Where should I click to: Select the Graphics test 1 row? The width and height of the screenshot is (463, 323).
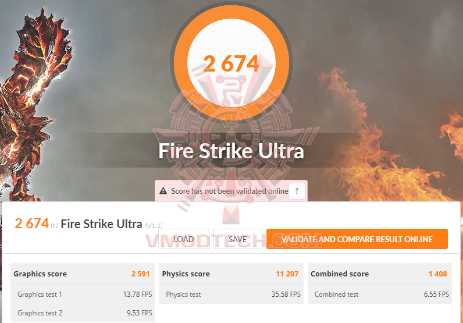83,294
